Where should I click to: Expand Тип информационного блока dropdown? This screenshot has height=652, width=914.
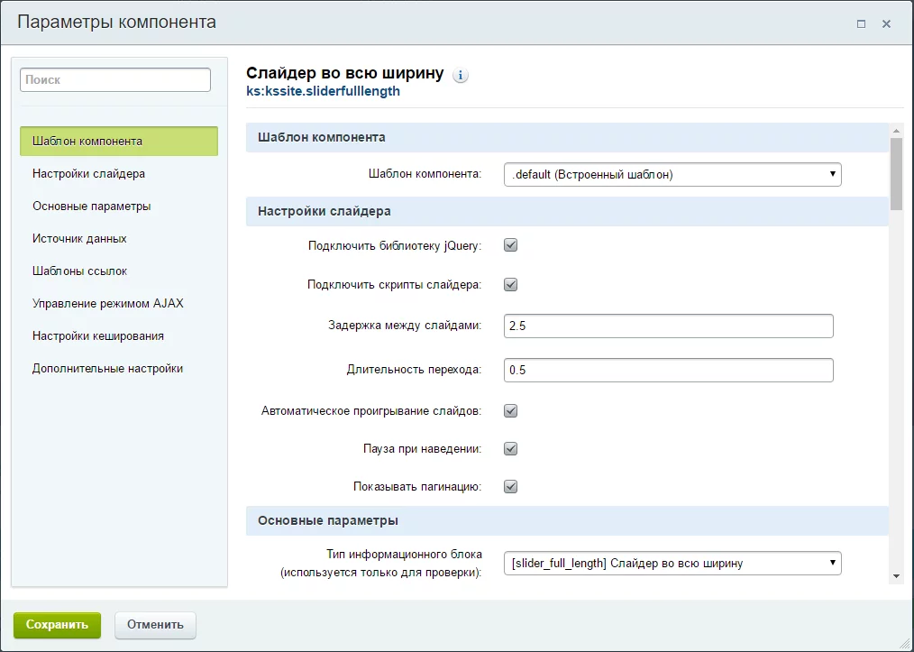tap(672, 564)
